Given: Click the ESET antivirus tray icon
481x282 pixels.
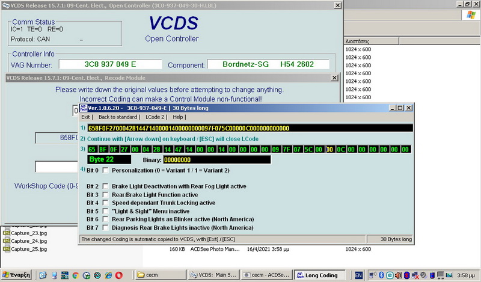Looking at the screenshot, I should (390, 275).
